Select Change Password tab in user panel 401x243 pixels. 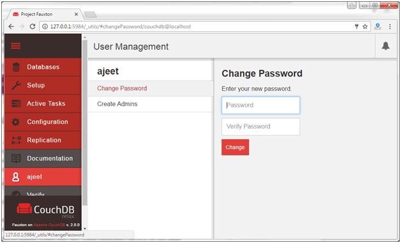point(151,89)
